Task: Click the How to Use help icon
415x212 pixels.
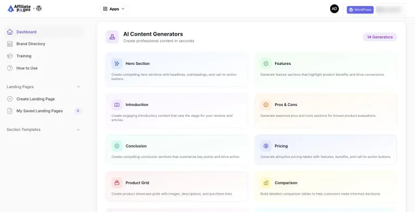Action: (x=10, y=68)
